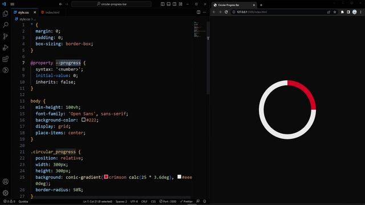Open the browser extensions puzzle icon
The image size is (365, 205).
point(342,12)
